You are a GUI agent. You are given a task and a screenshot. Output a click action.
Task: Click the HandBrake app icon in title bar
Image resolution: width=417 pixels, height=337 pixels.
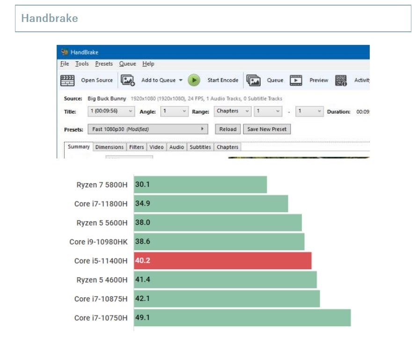[65, 52]
